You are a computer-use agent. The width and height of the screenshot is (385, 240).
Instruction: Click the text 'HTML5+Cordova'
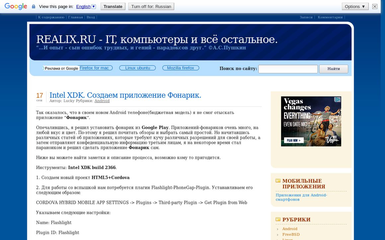[111, 177]
